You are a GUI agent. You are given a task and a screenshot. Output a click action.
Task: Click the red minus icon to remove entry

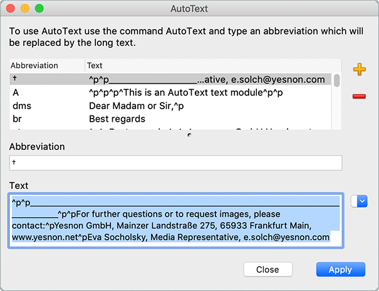[x=359, y=97]
